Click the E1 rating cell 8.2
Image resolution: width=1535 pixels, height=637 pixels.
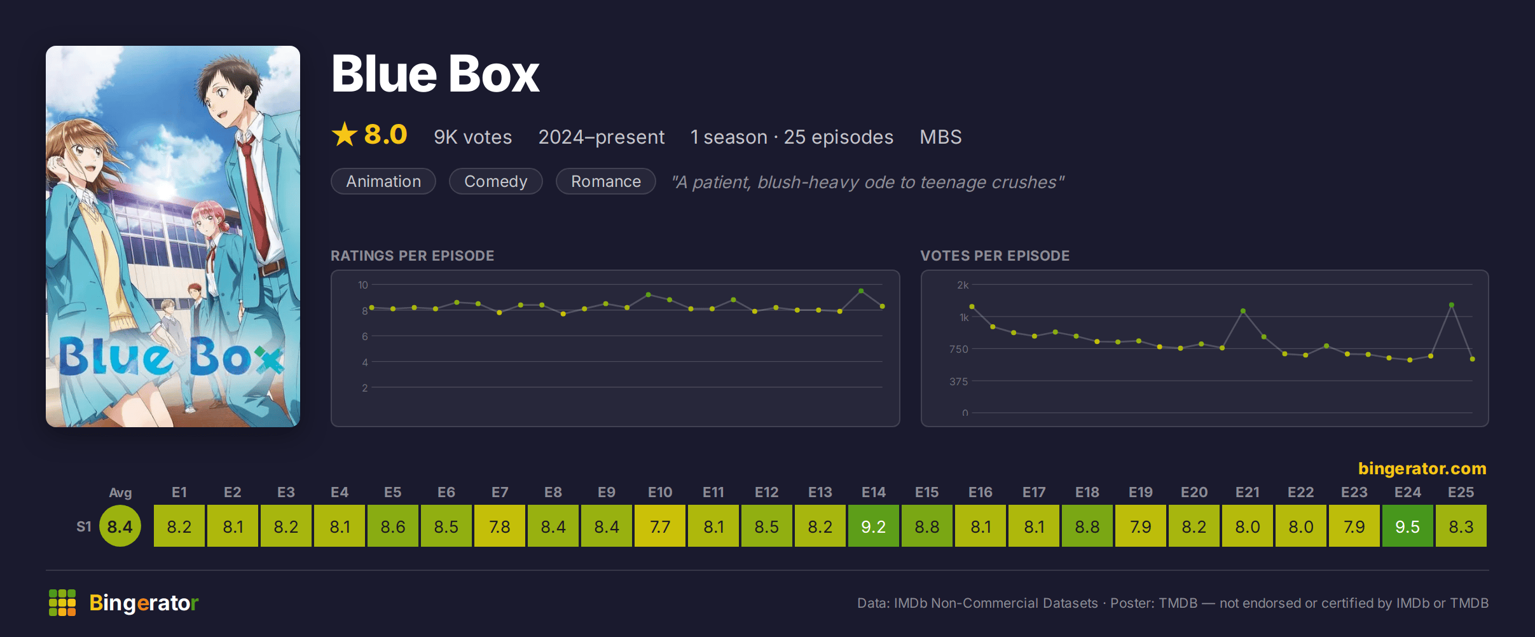[x=179, y=526]
